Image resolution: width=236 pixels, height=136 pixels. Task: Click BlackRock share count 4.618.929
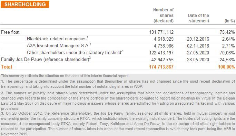[164, 39]
